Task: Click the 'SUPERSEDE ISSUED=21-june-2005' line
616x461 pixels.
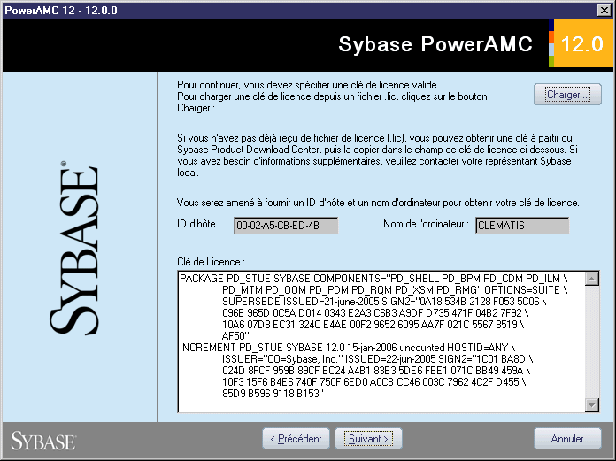Action: (384, 302)
